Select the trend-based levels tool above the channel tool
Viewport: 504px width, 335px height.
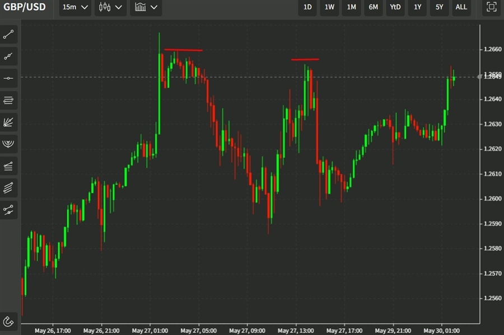pos(8,166)
